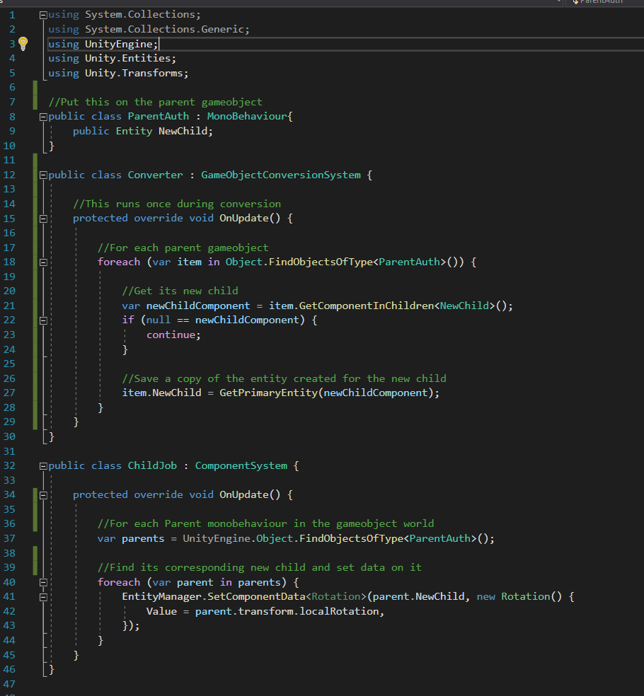Click the Quick Actions lightbulb on line 3
Viewport: 644px width, 696px height.
(x=23, y=43)
